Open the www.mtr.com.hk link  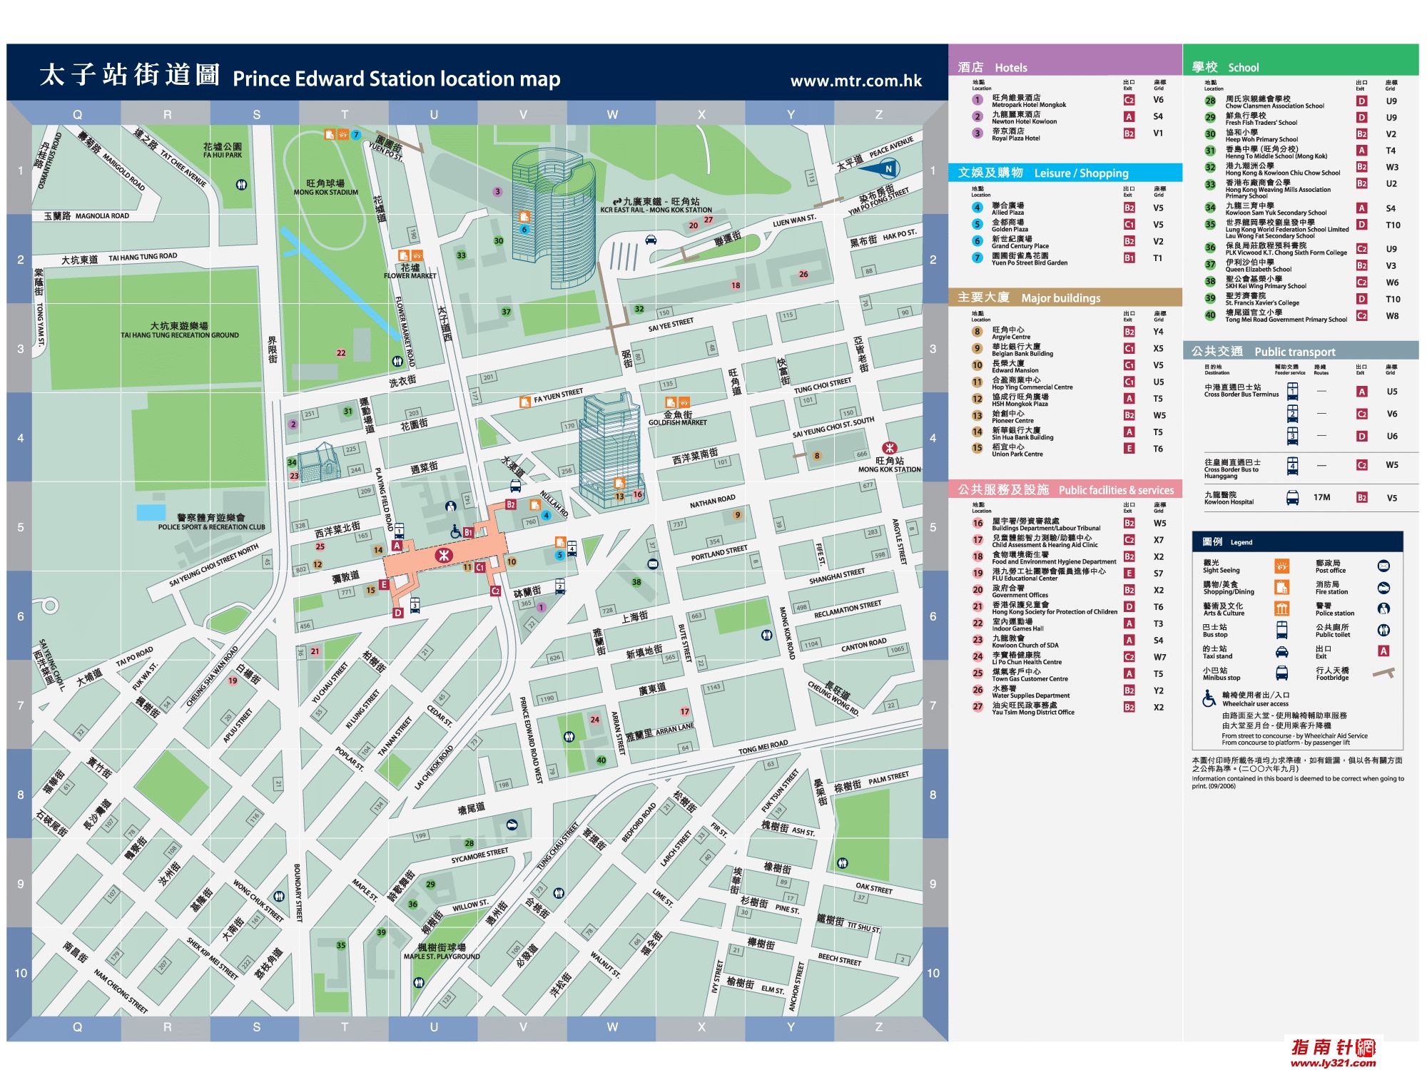tap(855, 81)
